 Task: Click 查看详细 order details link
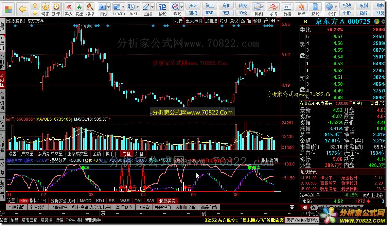click(x=377, y=103)
